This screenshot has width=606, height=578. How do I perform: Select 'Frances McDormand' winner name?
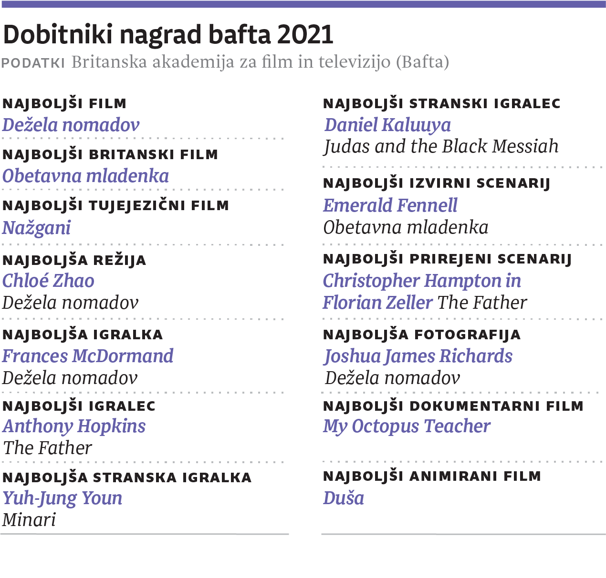(88, 356)
